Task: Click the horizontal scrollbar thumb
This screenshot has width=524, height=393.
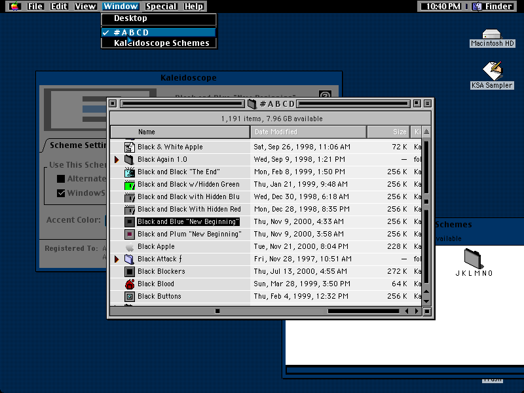Action: [217, 311]
